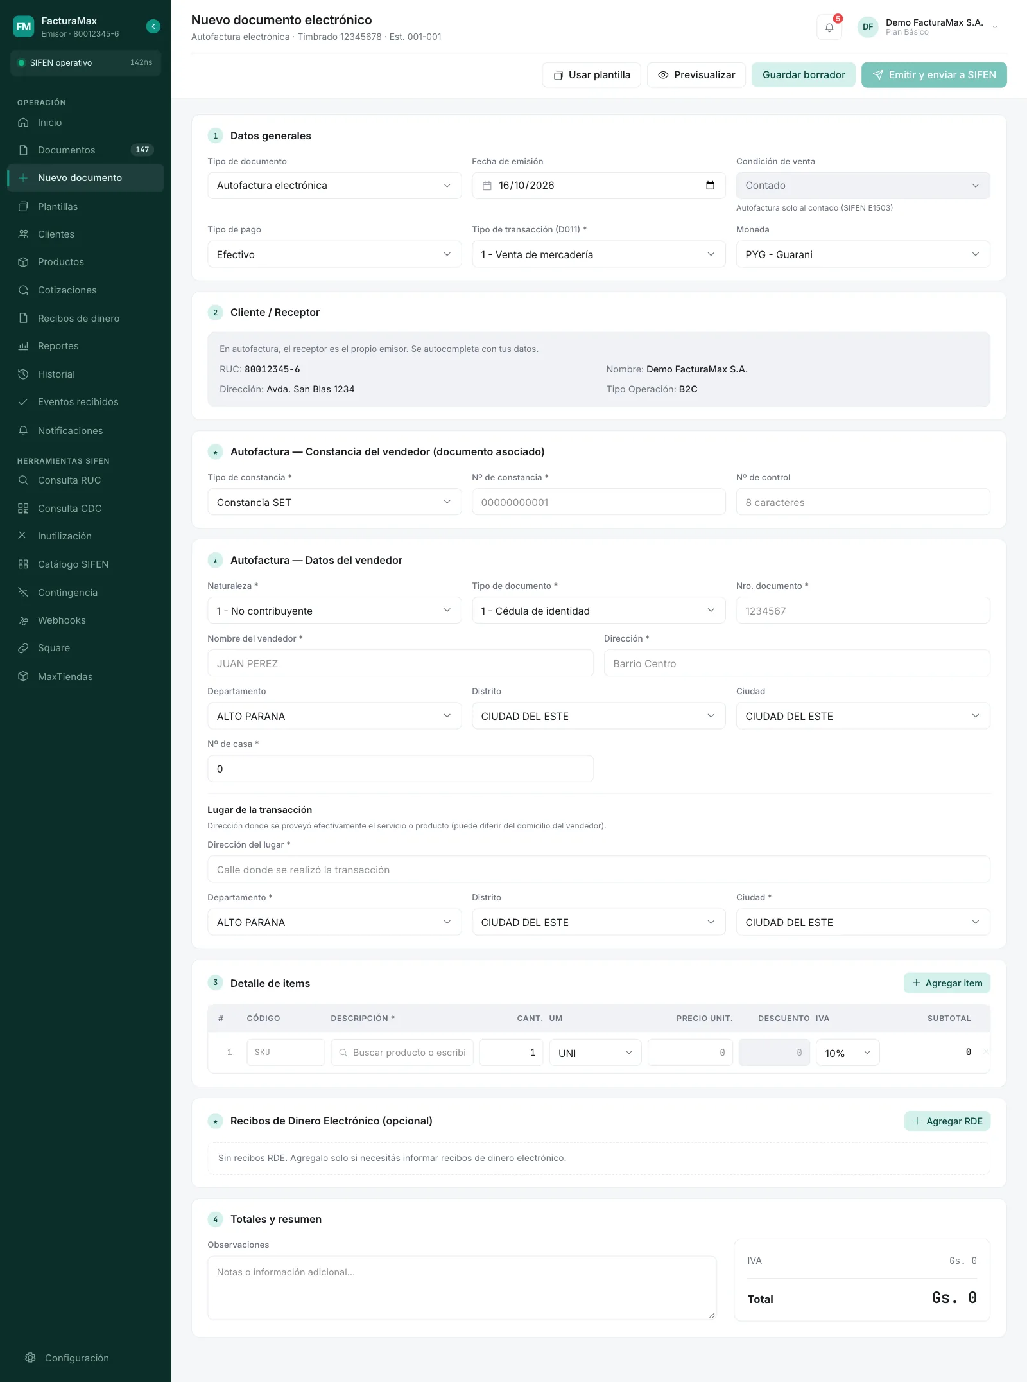Open Consulta RUC in sidebar
Screen dimensions: 1027x1382
85,480
